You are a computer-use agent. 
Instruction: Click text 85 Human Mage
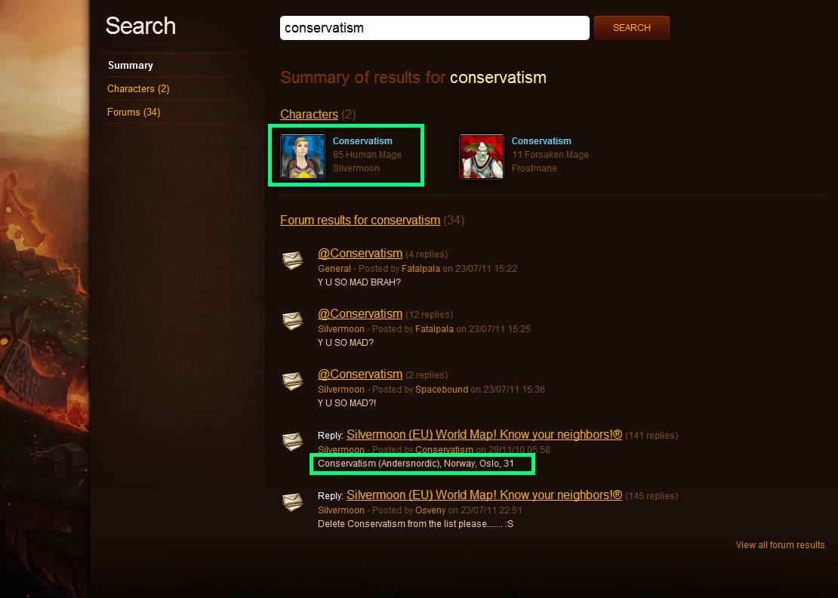coord(367,155)
